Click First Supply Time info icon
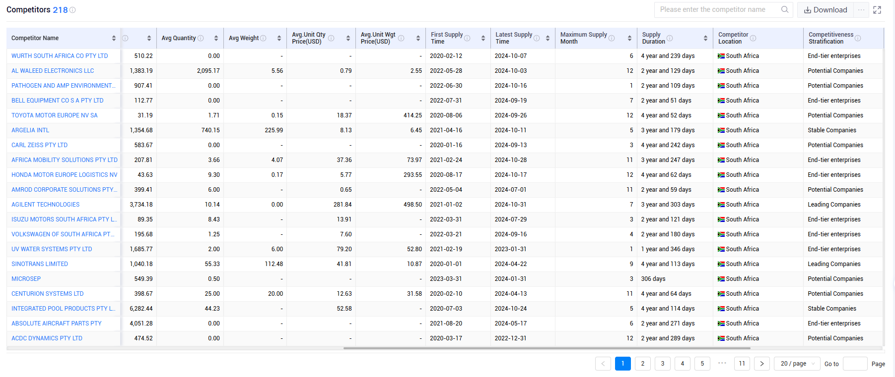 [467, 38]
